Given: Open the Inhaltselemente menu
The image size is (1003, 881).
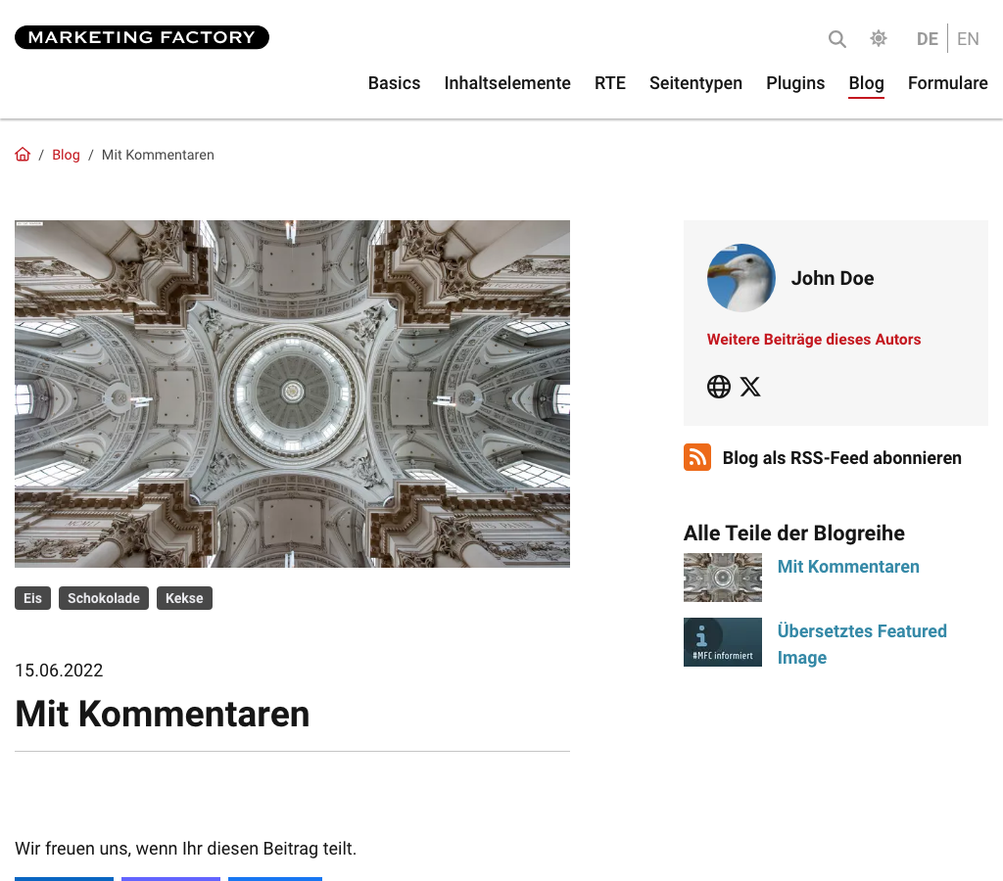Looking at the screenshot, I should coord(507,83).
